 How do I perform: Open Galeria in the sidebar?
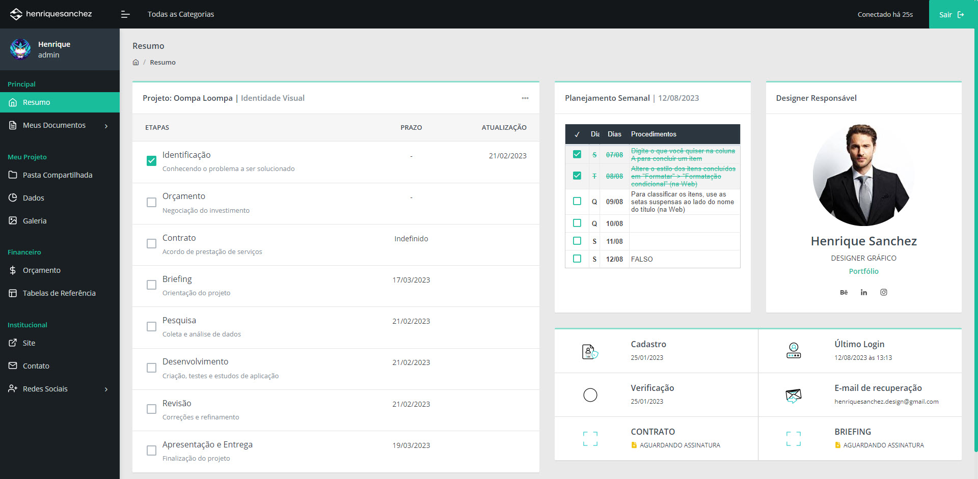click(35, 221)
